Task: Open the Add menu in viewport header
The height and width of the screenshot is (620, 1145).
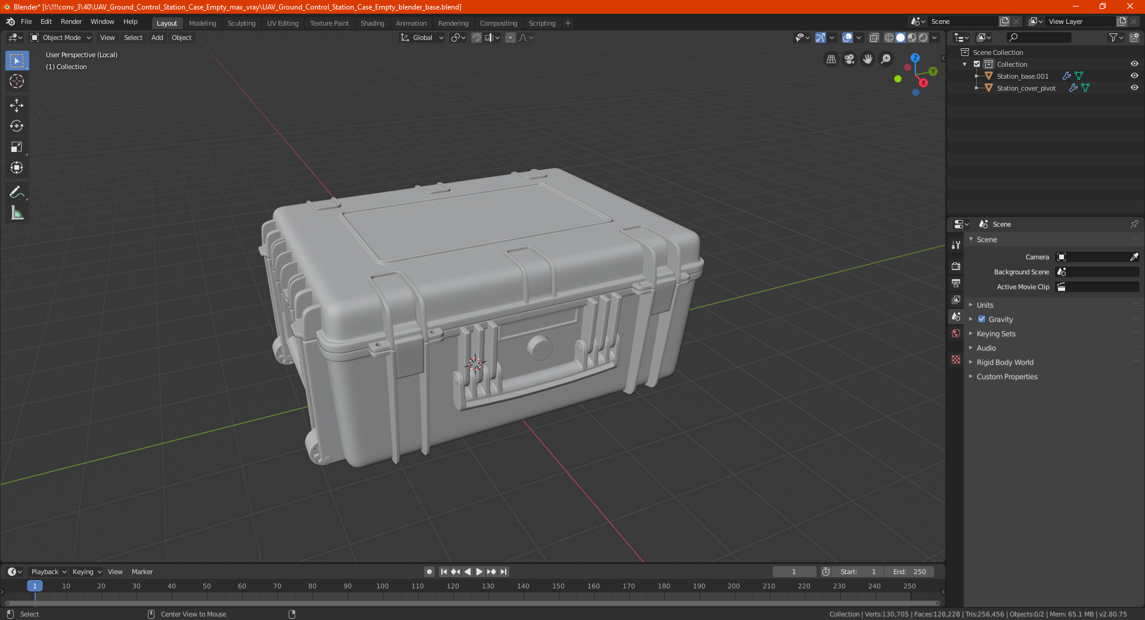Action: tap(157, 38)
